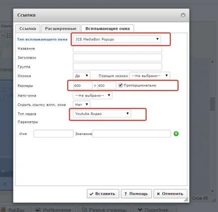This screenshot has height=212, width=218.
Task: Add a parameter with the green plus icon
Action: tap(176, 134)
